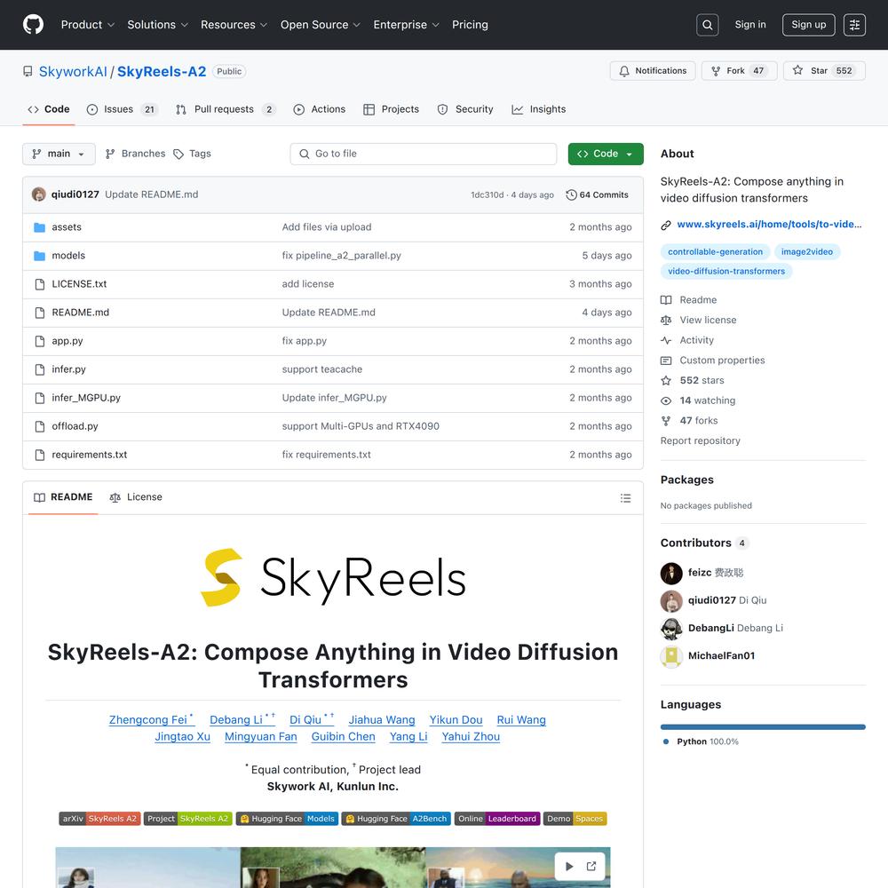Viewport: 888px width, 888px height.
Task: Click the Report repository link
Action: click(701, 440)
